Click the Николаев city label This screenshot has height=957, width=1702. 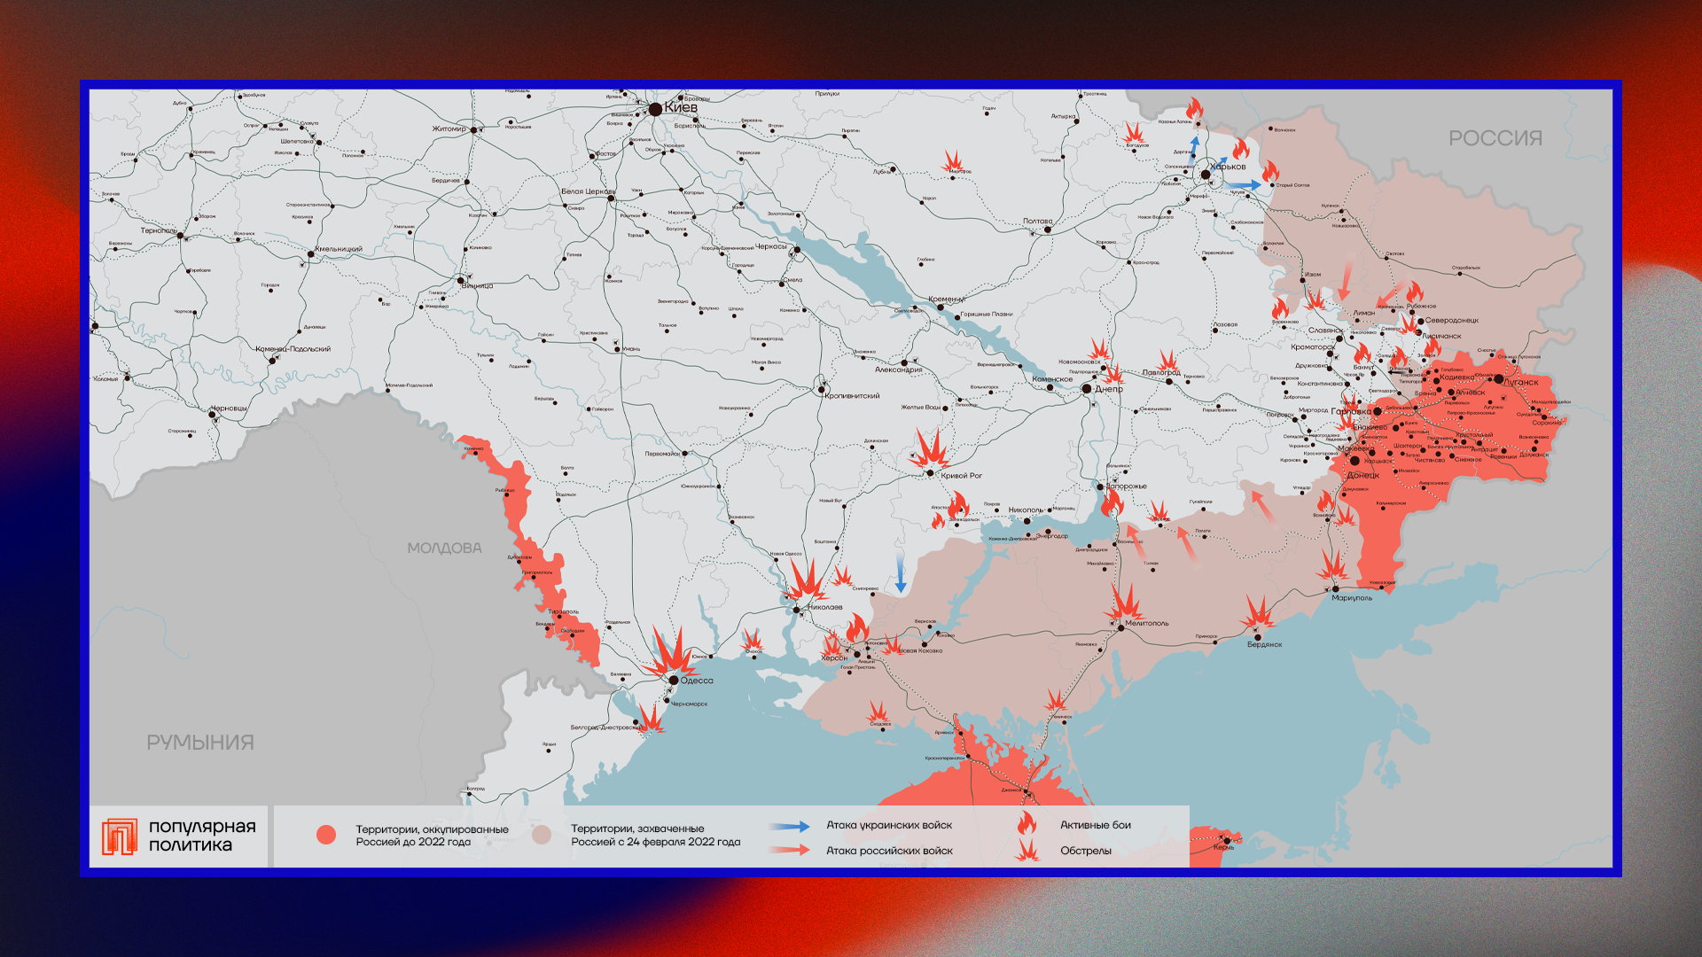[x=825, y=607]
